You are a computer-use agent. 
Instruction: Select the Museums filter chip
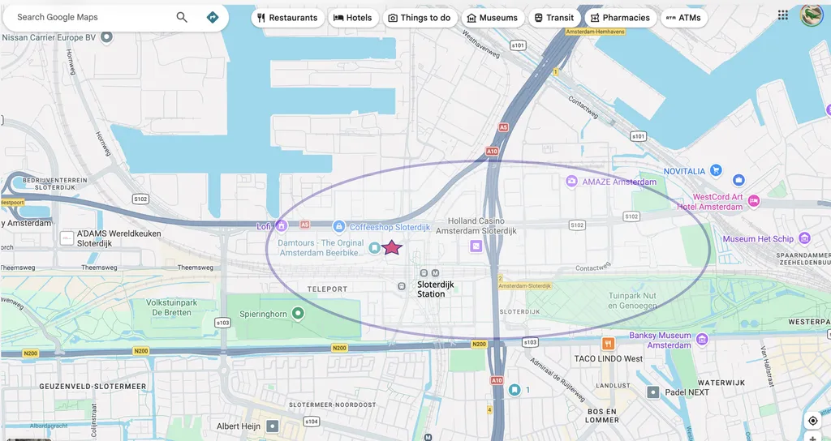coord(493,18)
